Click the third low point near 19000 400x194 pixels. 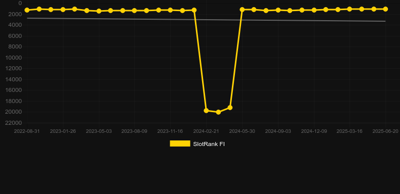click(230, 108)
